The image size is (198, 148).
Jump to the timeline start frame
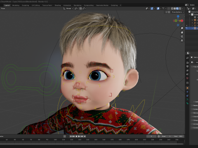click(71, 136)
